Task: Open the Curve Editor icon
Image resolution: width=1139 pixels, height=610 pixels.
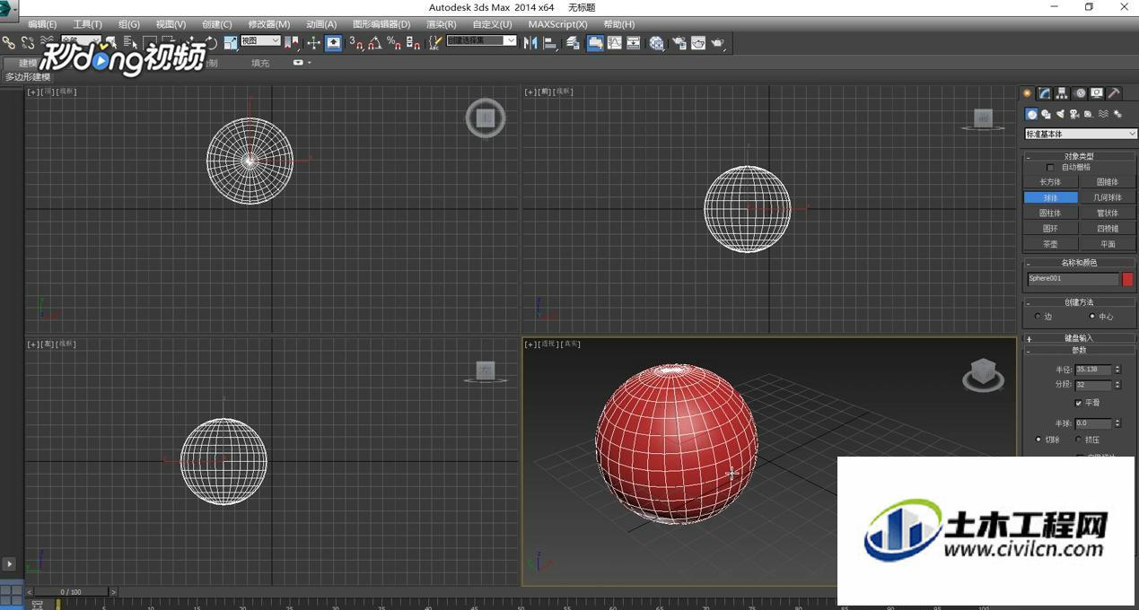Action: point(614,42)
